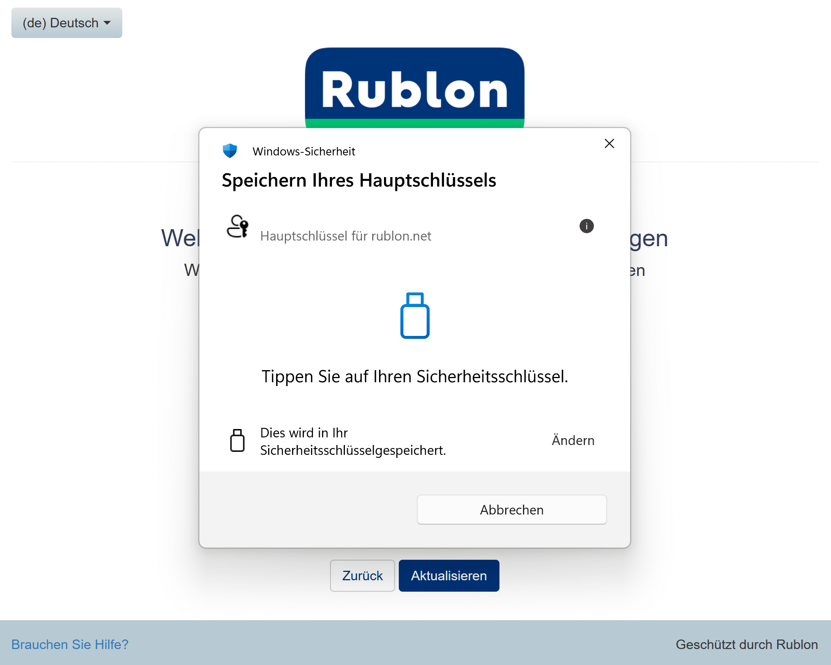Click the Geschützt durch Rublon footer text
This screenshot has width=831, height=665.
click(746, 644)
